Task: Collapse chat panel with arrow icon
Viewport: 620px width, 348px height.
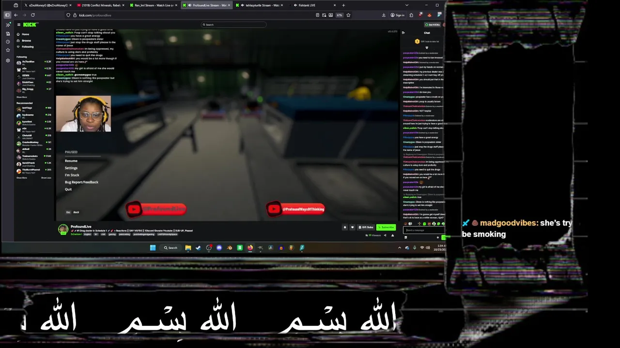Action: tap(403, 33)
